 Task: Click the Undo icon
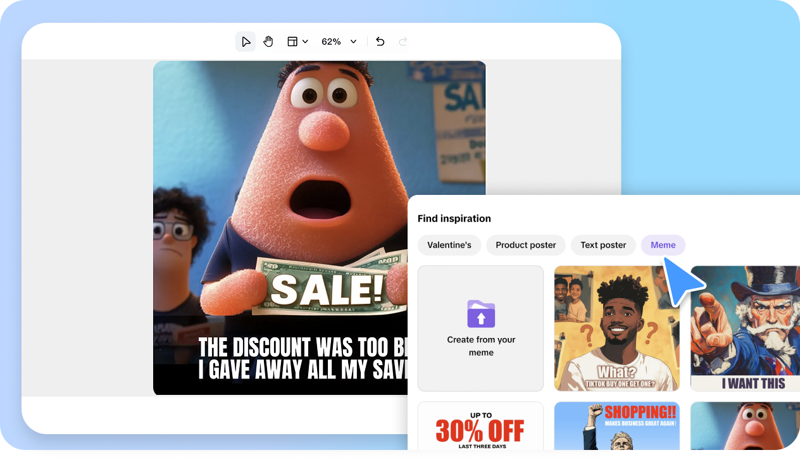(x=380, y=41)
